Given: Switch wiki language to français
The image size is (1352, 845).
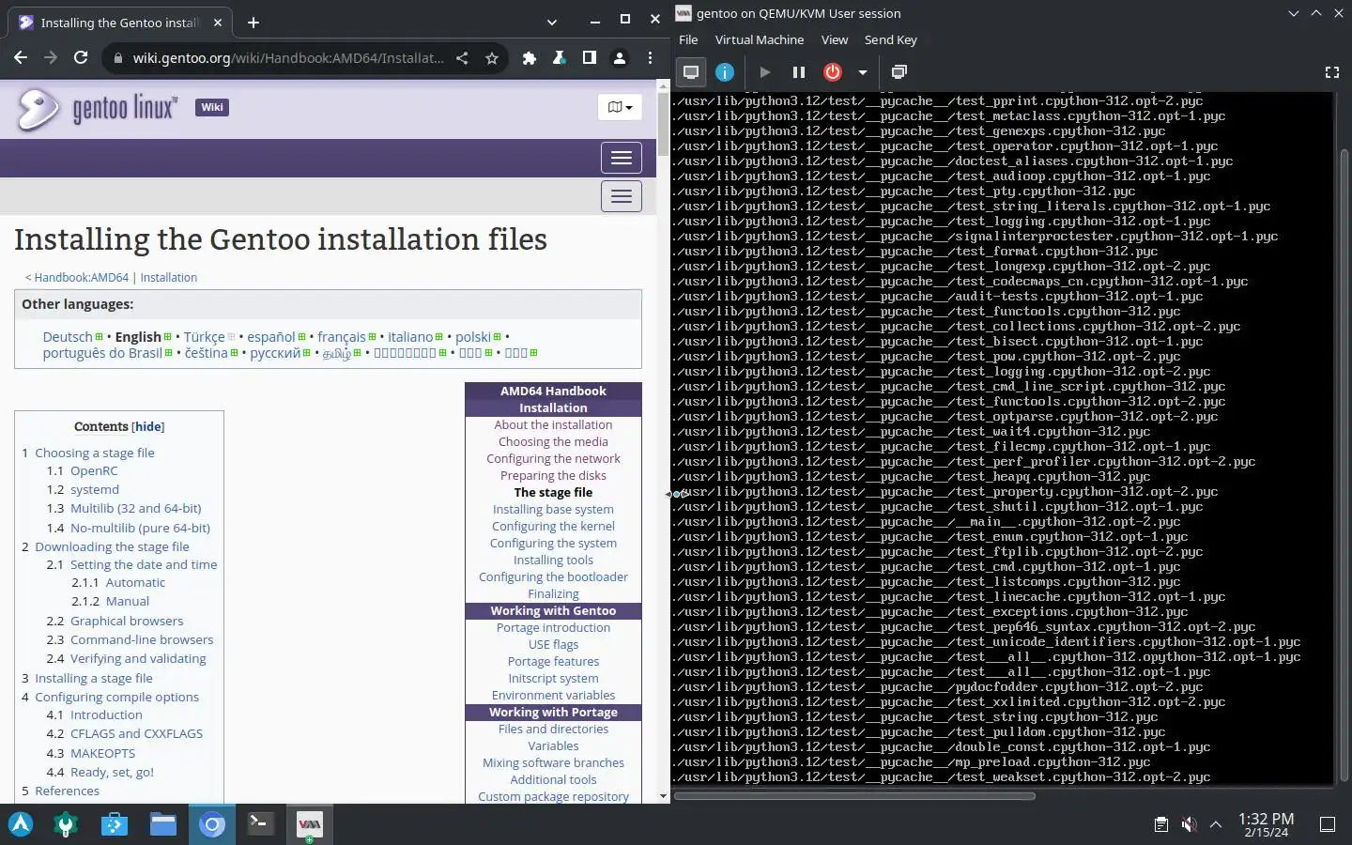Looking at the screenshot, I should coord(342,337).
